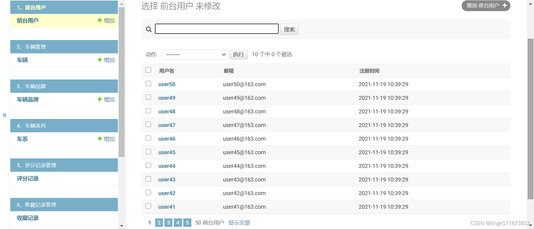Collapse the sidebar with the double-chevron icon
The height and width of the screenshot is (229, 534).
[x=4, y=115]
